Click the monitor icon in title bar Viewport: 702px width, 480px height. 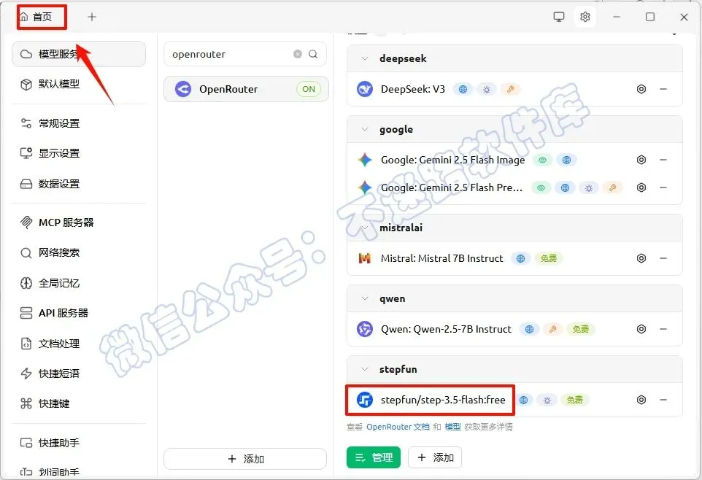point(559,17)
